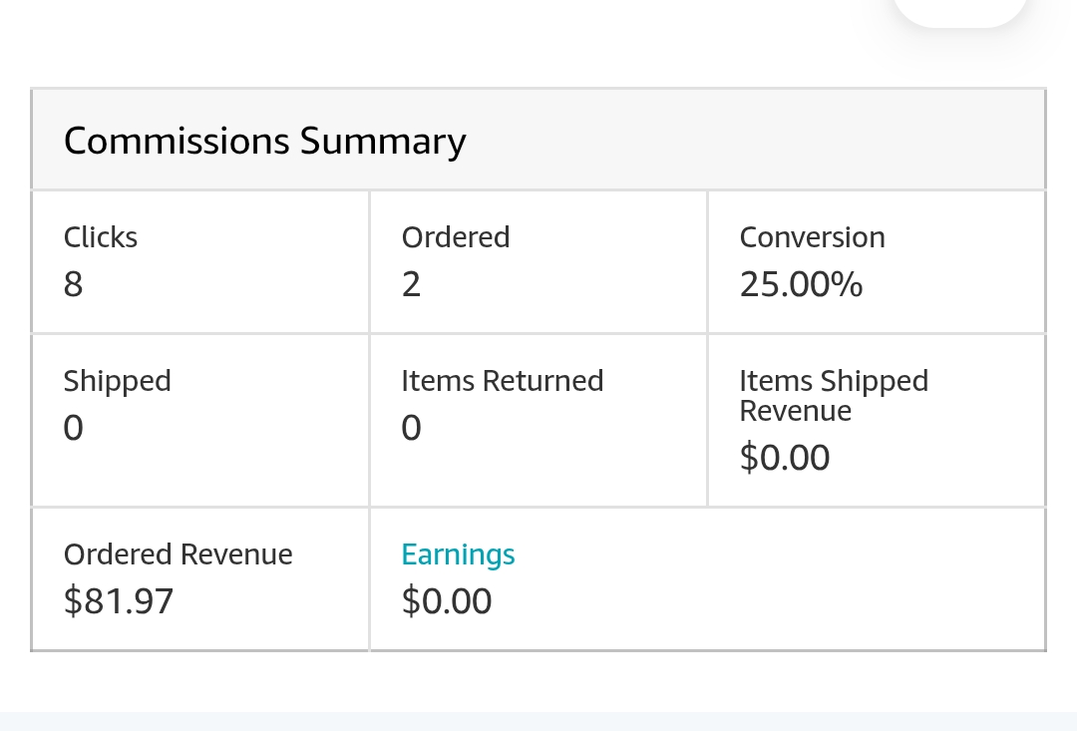Click the Conversion percentage cell
The image size is (1077, 731).
(x=877, y=262)
